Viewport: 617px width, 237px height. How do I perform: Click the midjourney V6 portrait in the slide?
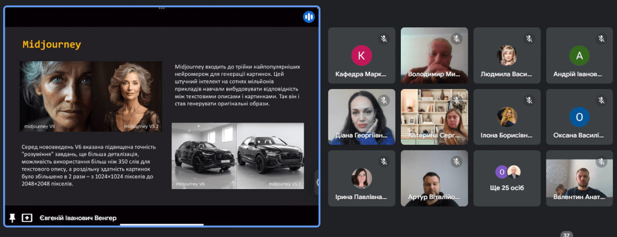(x=55, y=96)
